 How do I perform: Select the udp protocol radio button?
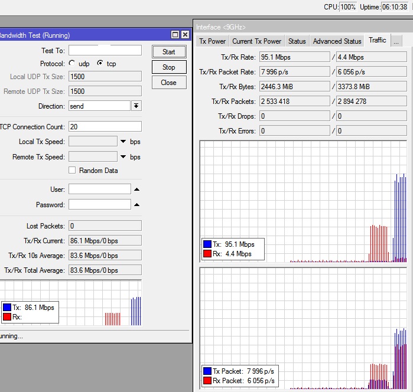click(71, 63)
